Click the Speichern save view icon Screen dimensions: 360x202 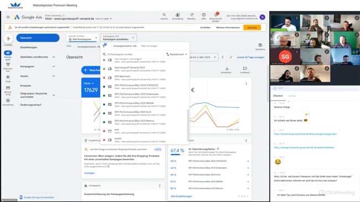[x=260, y=45]
